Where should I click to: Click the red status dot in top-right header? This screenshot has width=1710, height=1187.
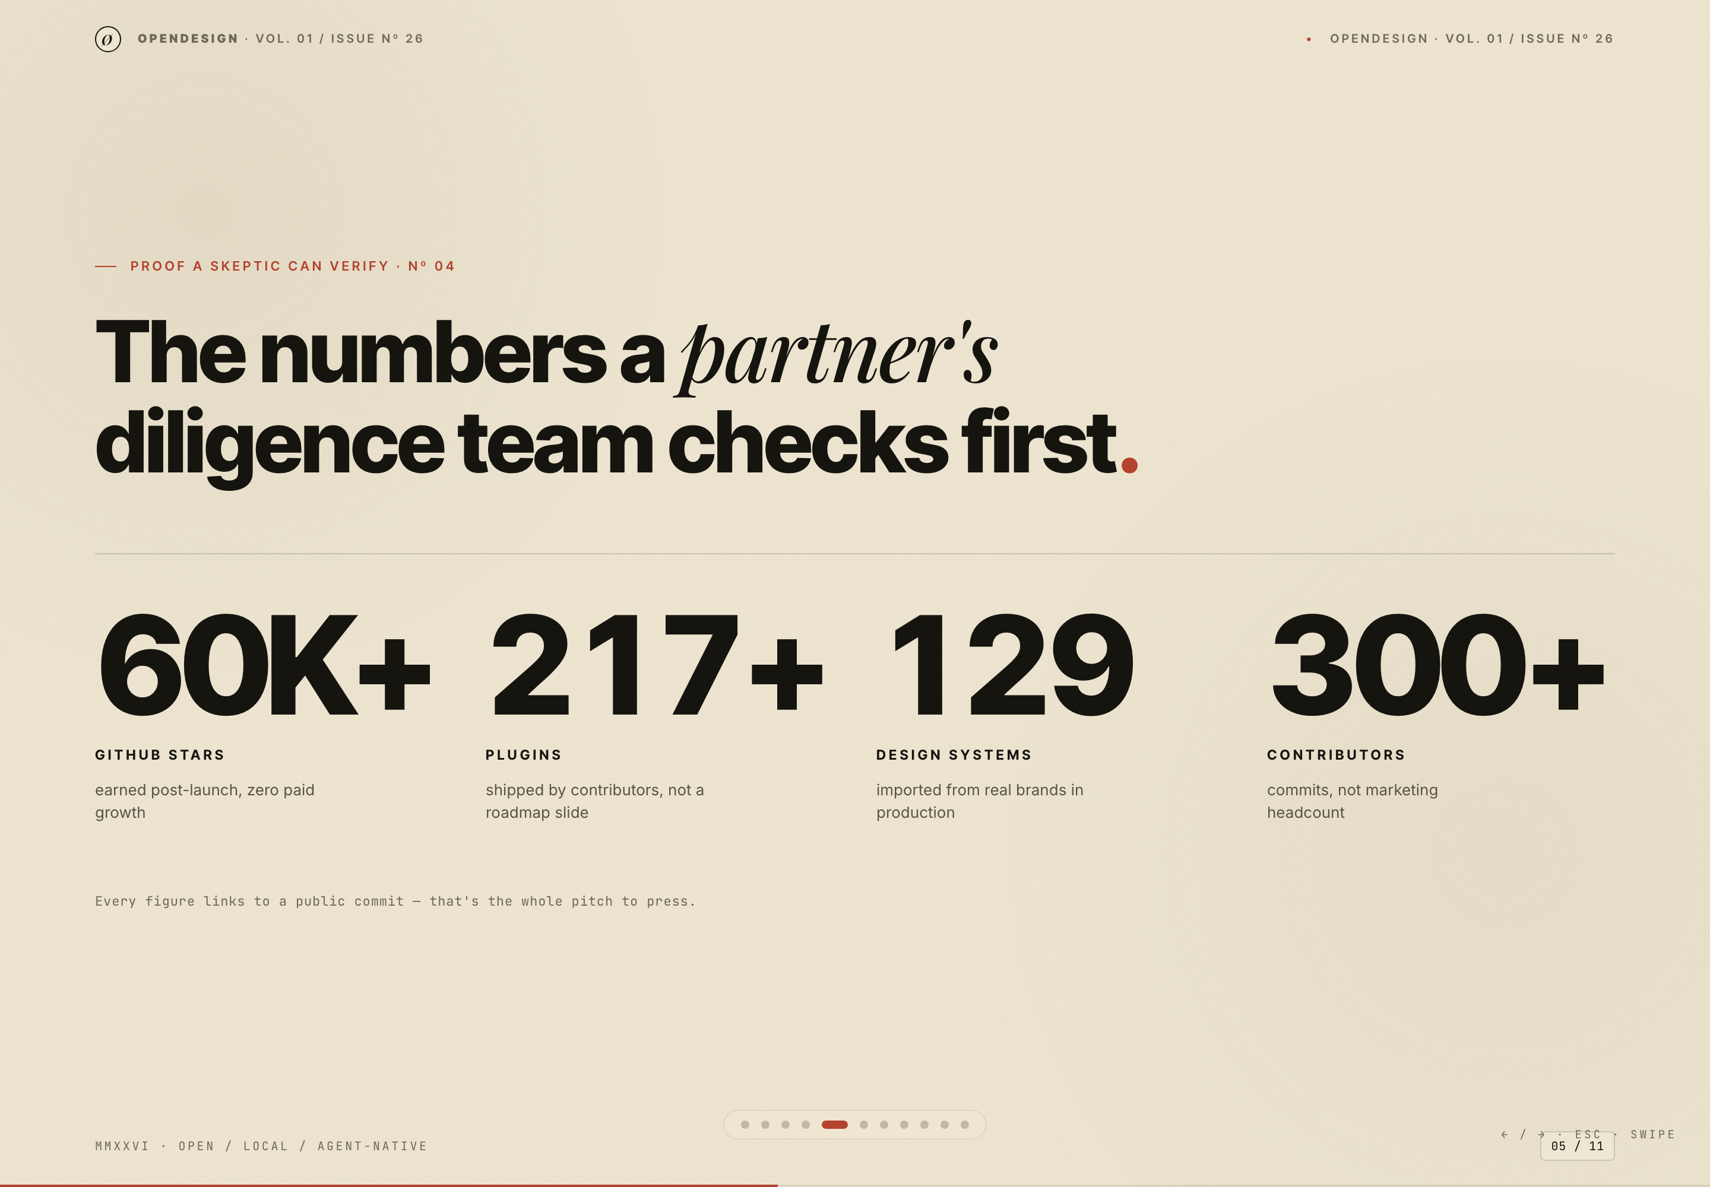pos(1309,39)
